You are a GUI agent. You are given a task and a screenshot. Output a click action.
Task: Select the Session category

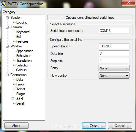pyautogui.click(x=16, y=18)
